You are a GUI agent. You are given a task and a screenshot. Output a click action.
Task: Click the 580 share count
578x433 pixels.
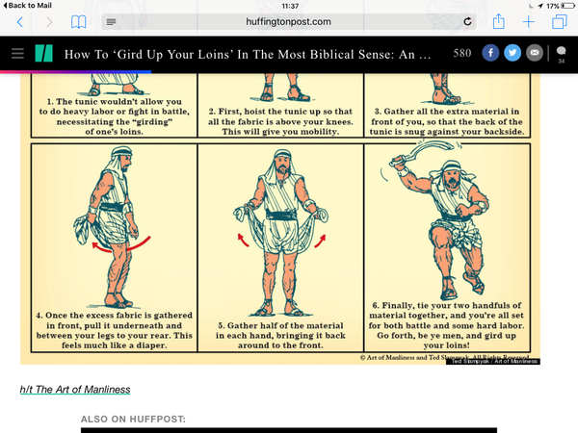(x=462, y=53)
